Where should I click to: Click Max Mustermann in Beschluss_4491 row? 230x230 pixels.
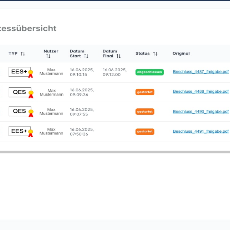[x=51, y=132]
